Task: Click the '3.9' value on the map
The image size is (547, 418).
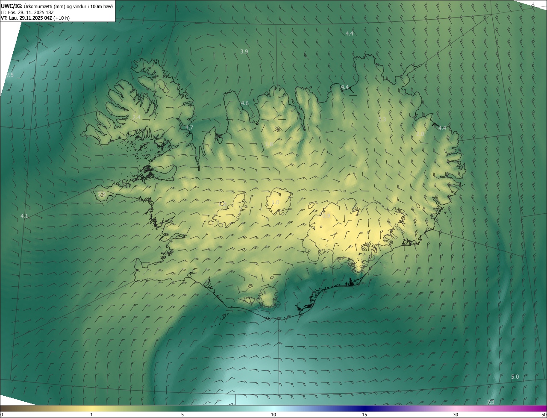Action: tap(244, 51)
